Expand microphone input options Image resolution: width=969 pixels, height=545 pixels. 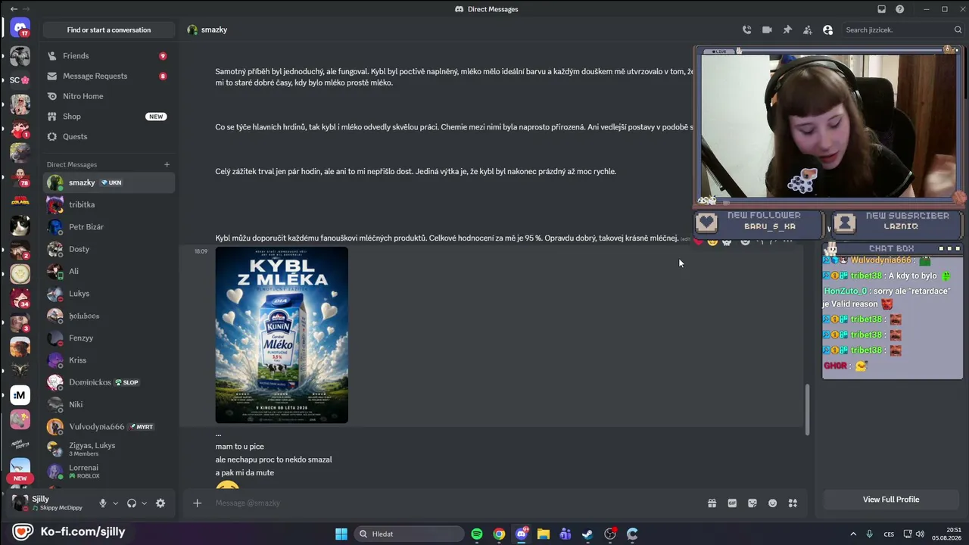115,503
